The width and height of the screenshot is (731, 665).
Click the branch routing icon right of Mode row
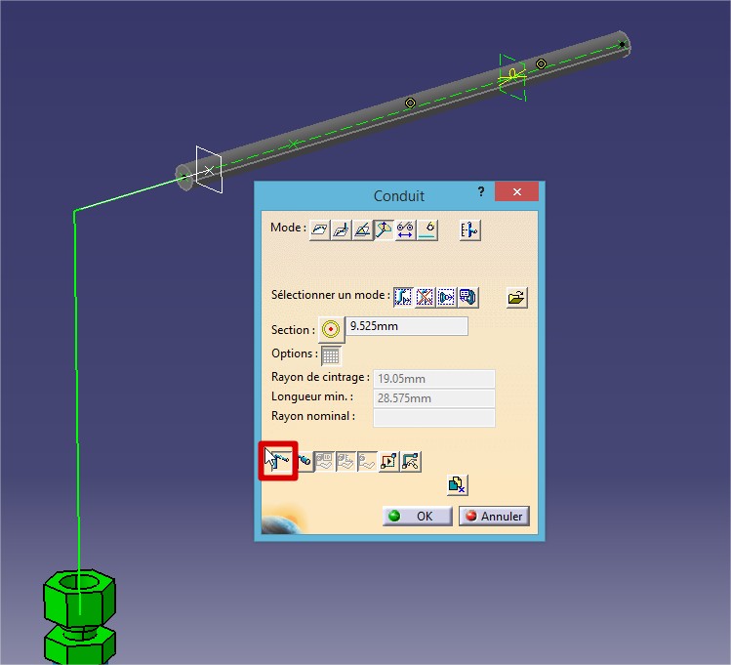tap(470, 229)
